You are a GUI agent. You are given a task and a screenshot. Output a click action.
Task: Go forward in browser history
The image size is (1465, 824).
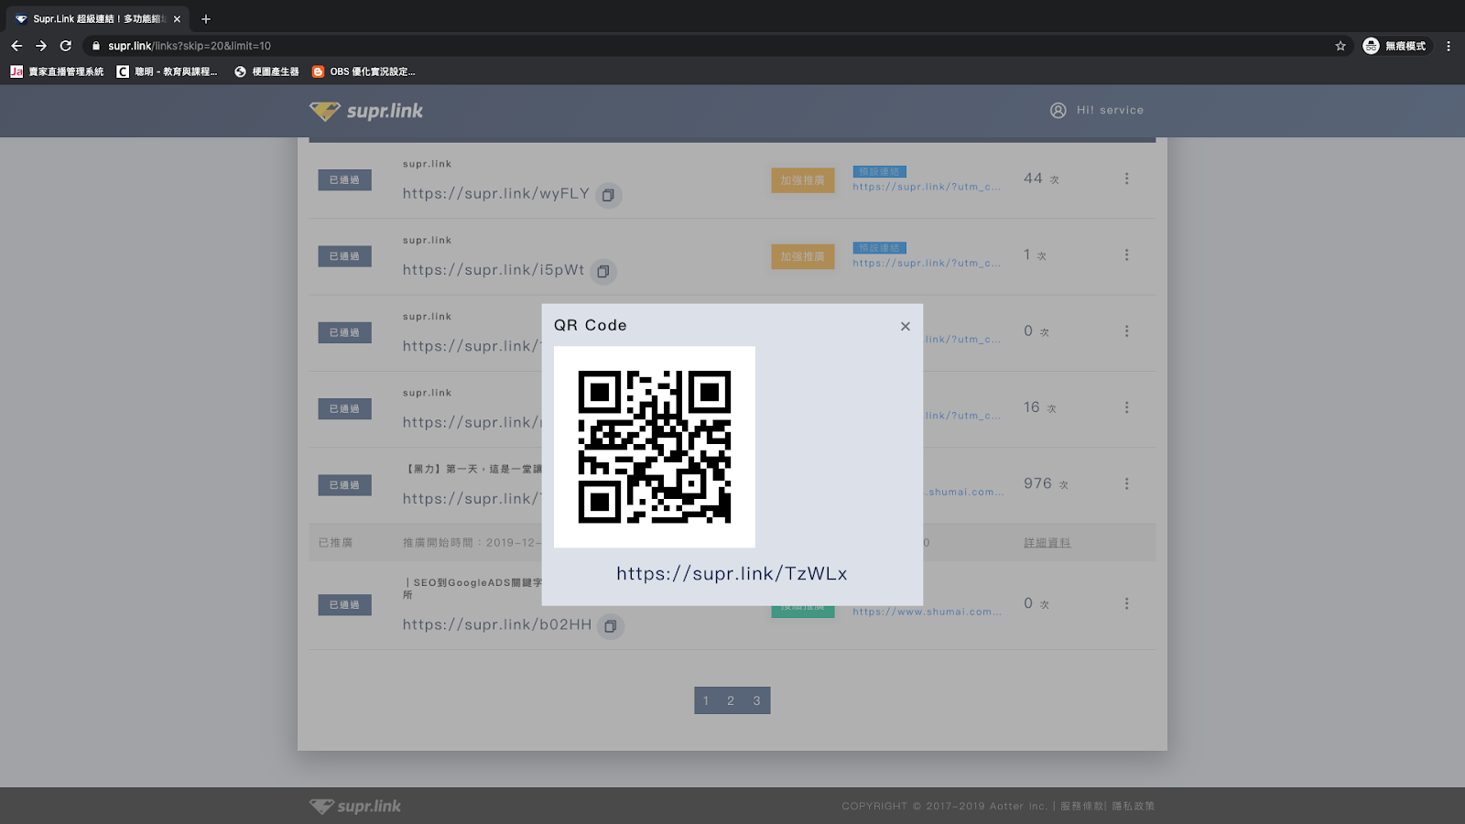(x=41, y=46)
